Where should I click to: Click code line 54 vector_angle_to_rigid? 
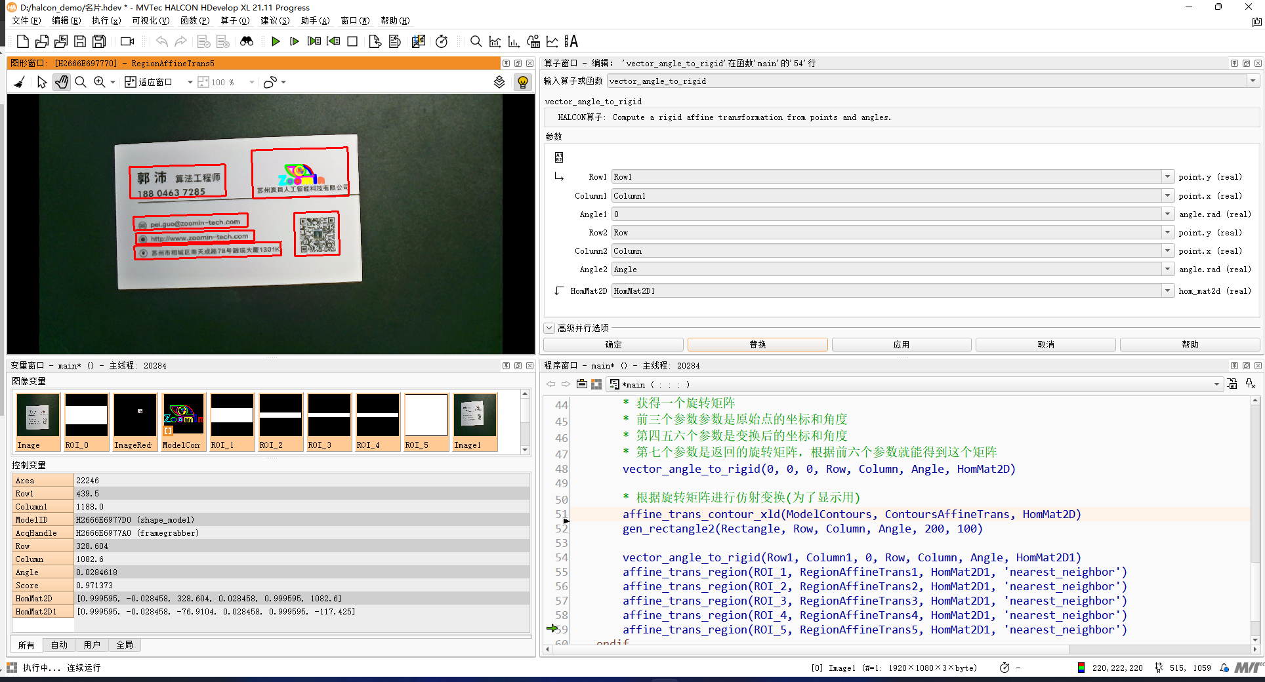coord(851,557)
